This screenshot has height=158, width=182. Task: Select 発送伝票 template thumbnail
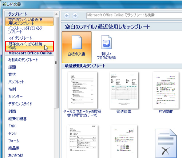coord(124,90)
